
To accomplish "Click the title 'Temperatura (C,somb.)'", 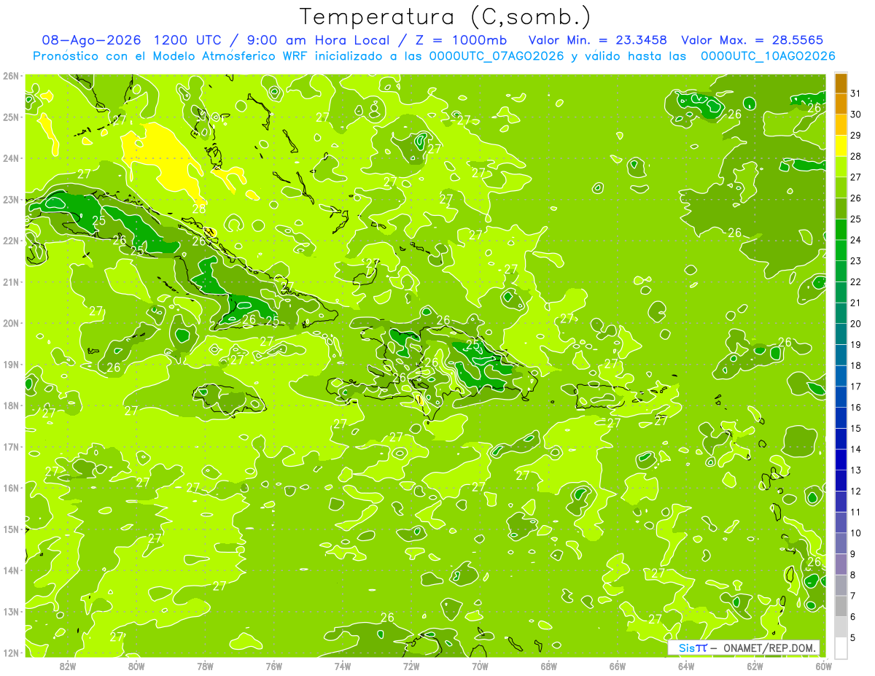I will click(x=446, y=18).
